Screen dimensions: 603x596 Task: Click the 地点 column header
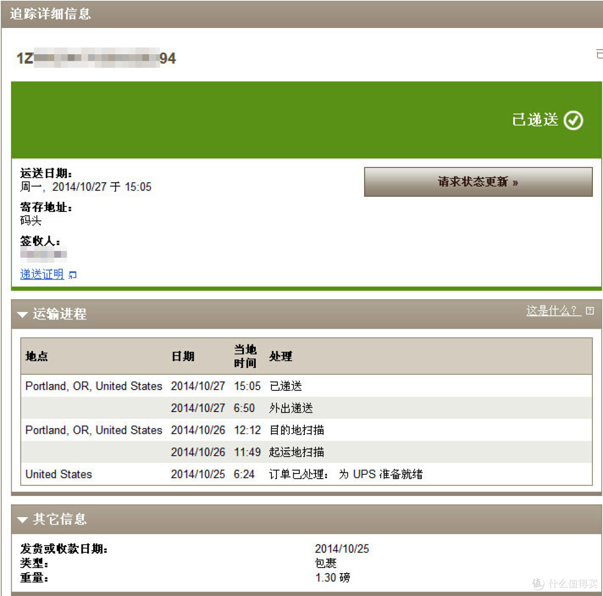click(36, 356)
